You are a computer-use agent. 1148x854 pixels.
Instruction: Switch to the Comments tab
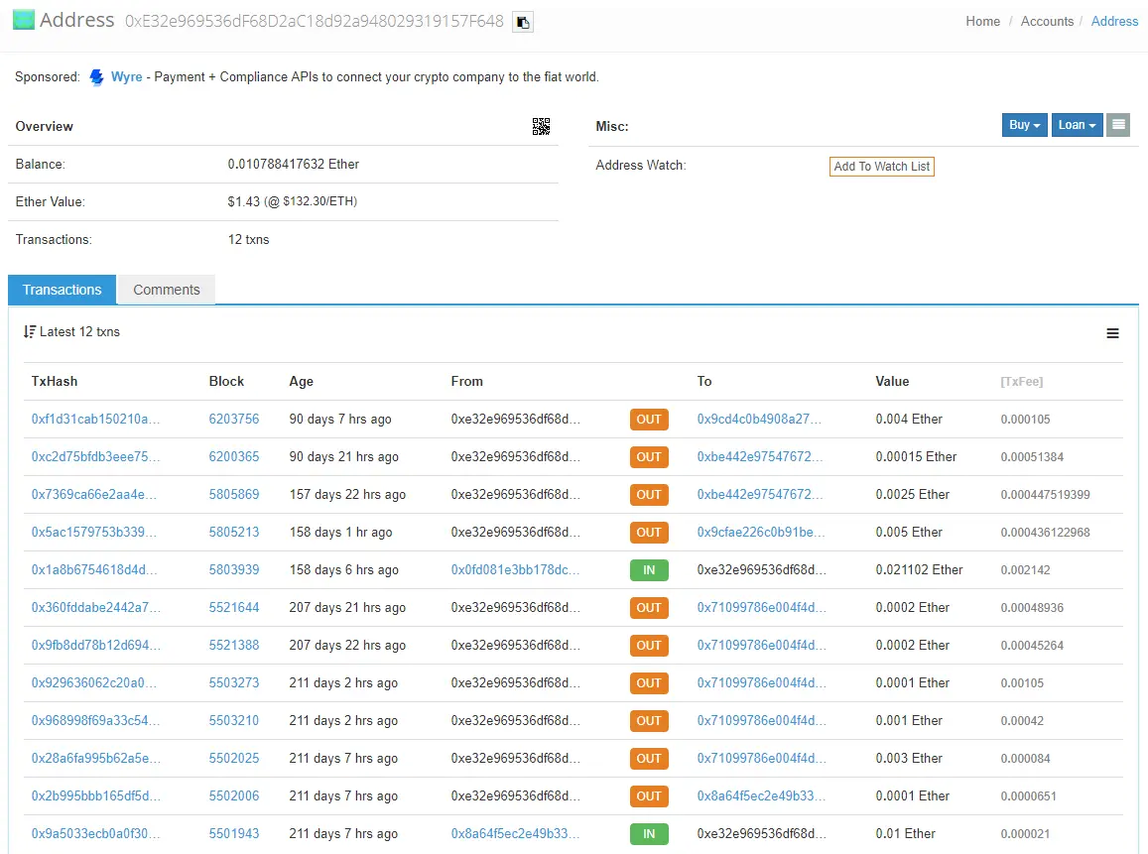tap(166, 290)
